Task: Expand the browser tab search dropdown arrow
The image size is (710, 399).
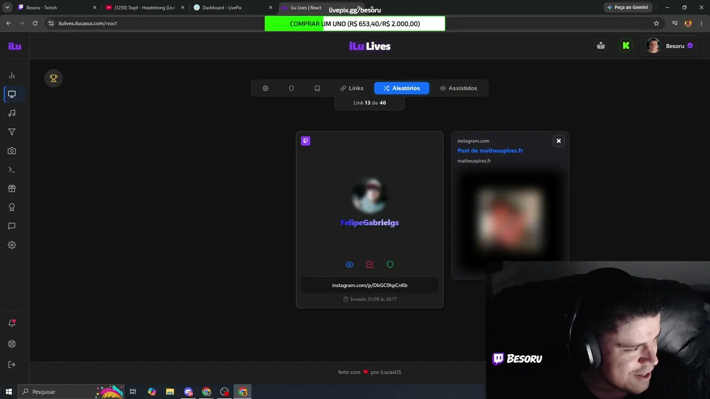Action: coord(7,8)
